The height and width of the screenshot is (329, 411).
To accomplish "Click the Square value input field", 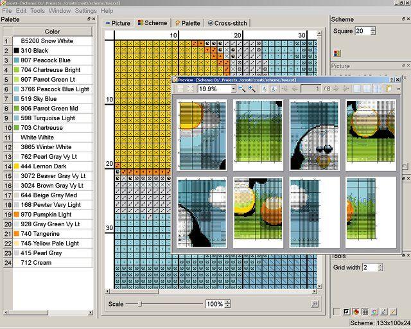I will tap(363, 31).
